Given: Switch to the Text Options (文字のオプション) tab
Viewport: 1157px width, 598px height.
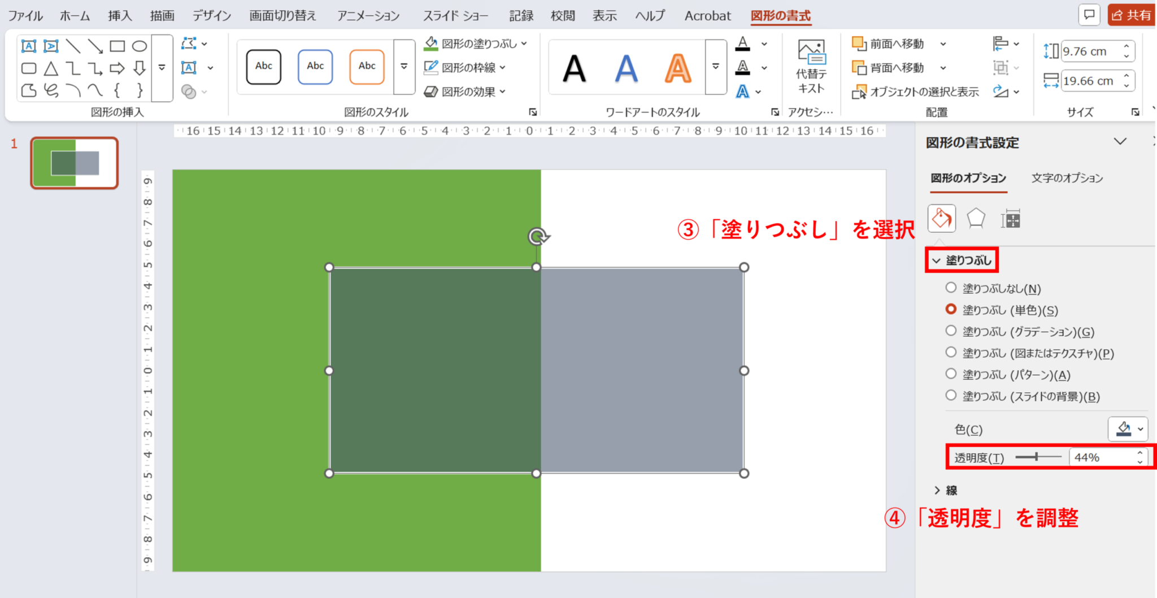Looking at the screenshot, I should [x=1067, y=178].
